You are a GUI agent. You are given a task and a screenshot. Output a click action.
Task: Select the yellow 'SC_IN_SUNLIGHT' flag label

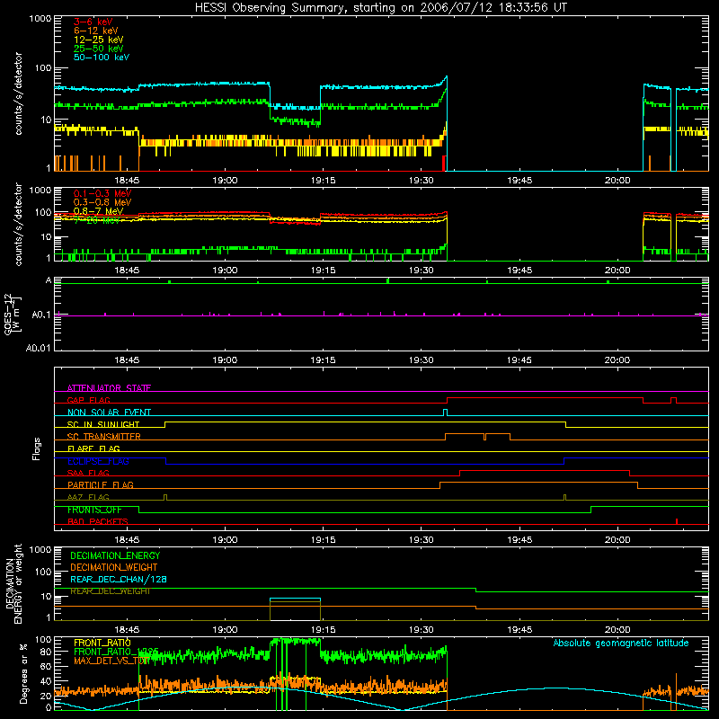click(103, 424)
